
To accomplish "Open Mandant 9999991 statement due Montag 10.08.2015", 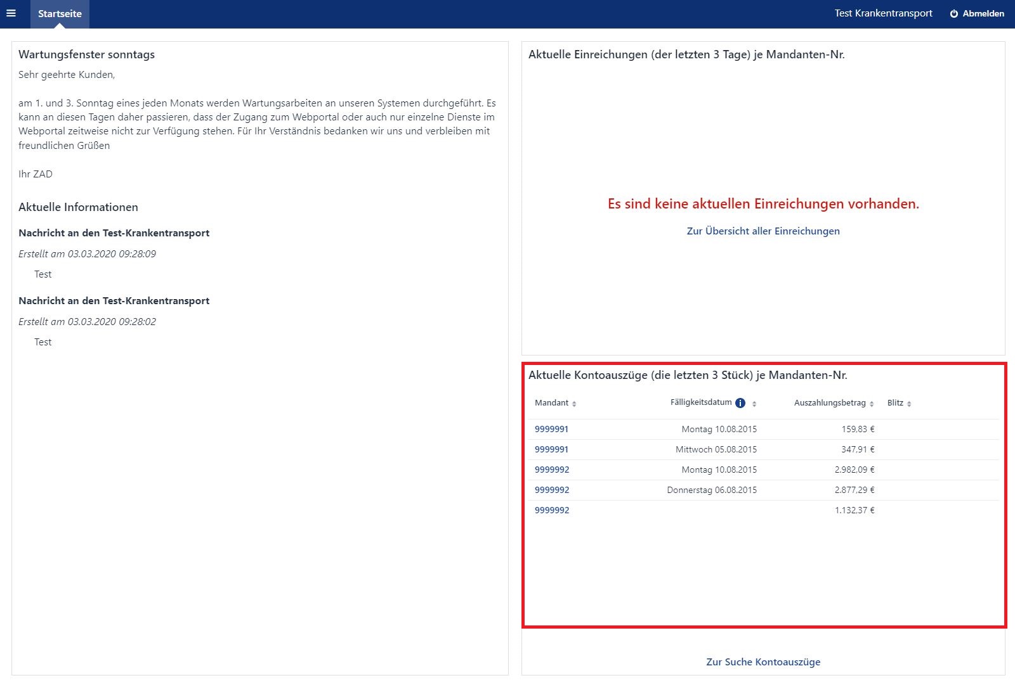I will point(551,429).
